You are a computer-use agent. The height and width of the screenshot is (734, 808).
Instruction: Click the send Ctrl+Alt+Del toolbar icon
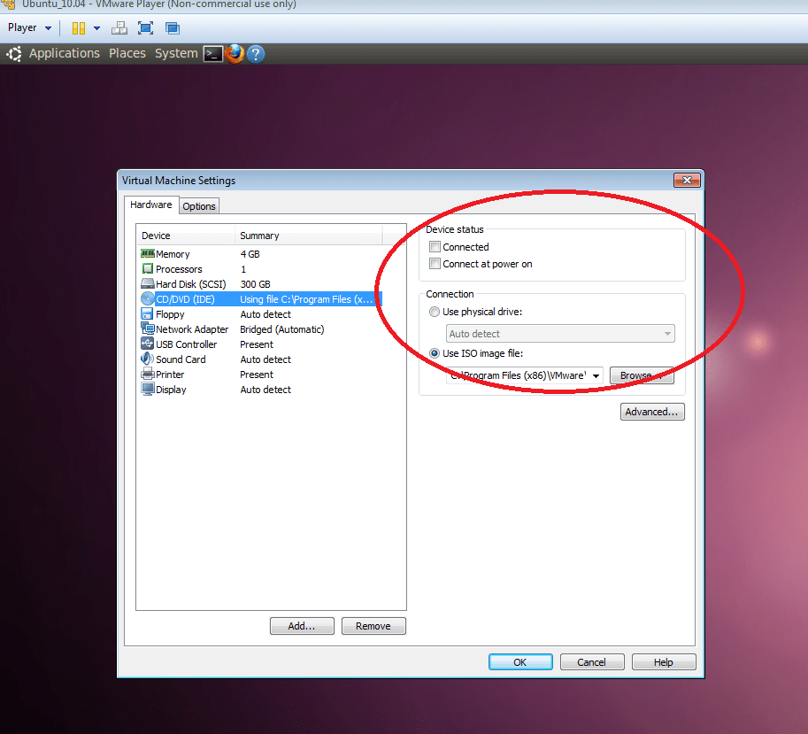119,27
